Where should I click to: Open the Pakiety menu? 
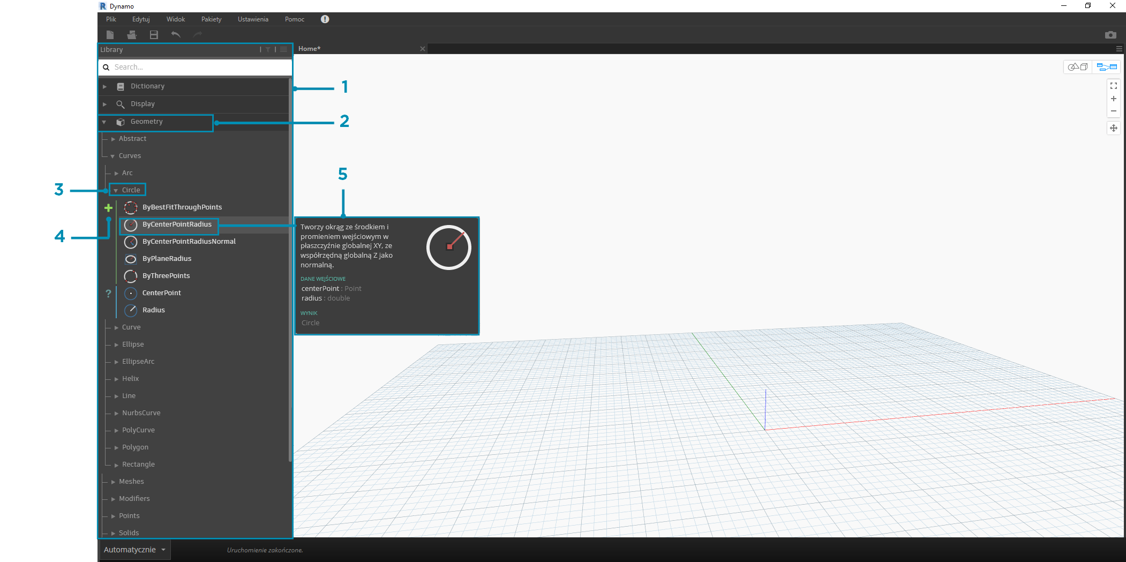[x=212, y=19]
